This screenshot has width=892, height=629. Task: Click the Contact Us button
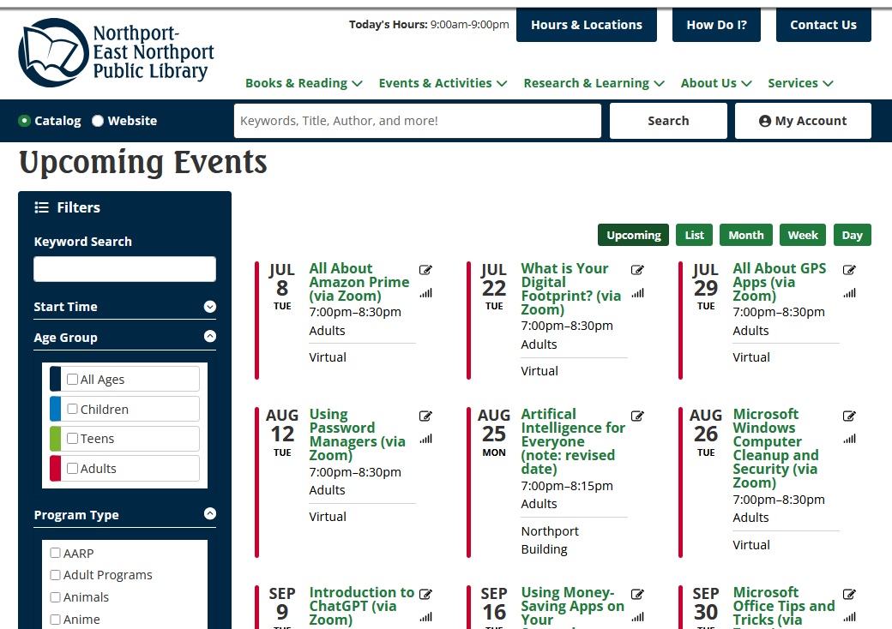click(x=823, y=25)
